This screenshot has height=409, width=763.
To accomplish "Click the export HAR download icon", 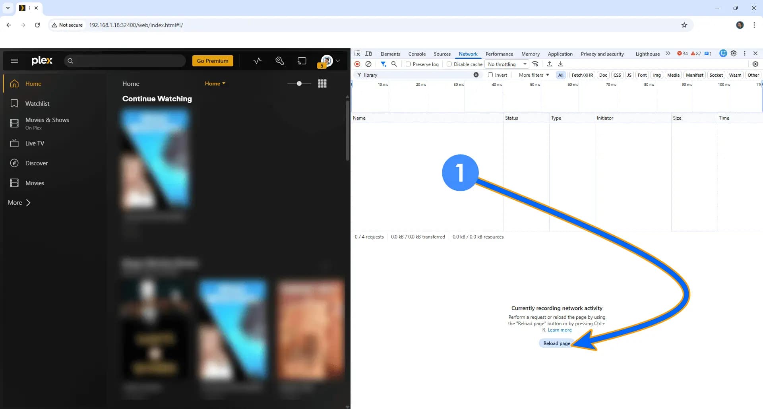I will [561, 64].
